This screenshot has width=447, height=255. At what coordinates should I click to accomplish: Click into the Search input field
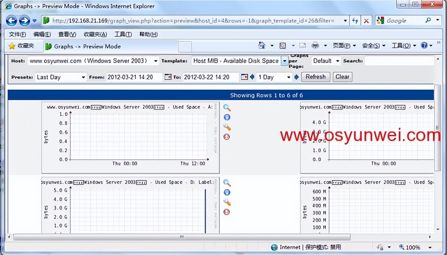click(398, 61)
